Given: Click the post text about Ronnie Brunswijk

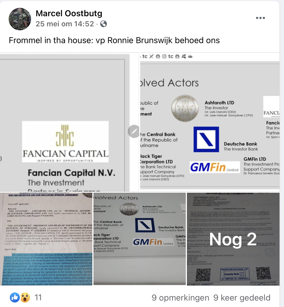Looking at the screenshot, I should click(114, 40).
